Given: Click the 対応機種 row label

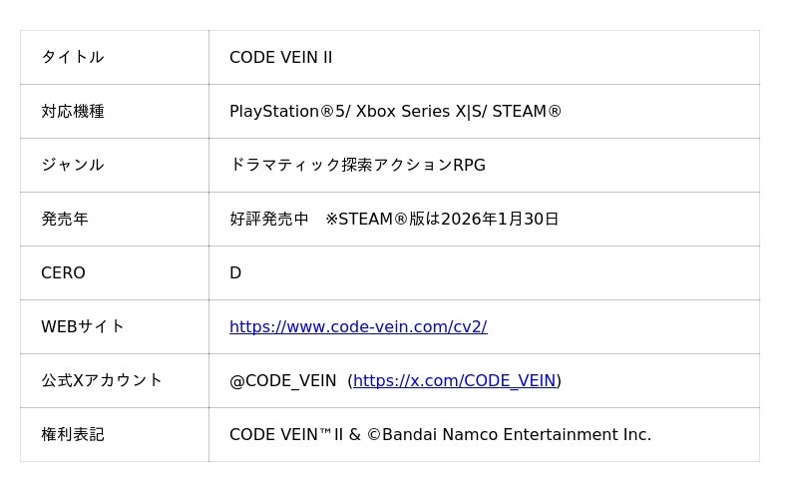Looking at the screenshot, I should (72, 112).
